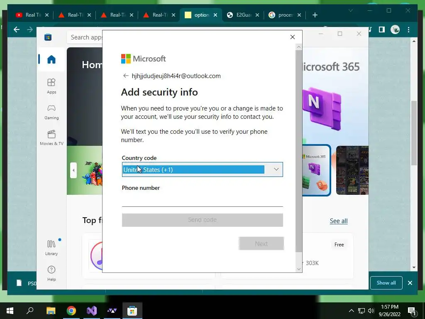
Task: Click previous carousel arrow in Store banner
Action: (73, 170)
